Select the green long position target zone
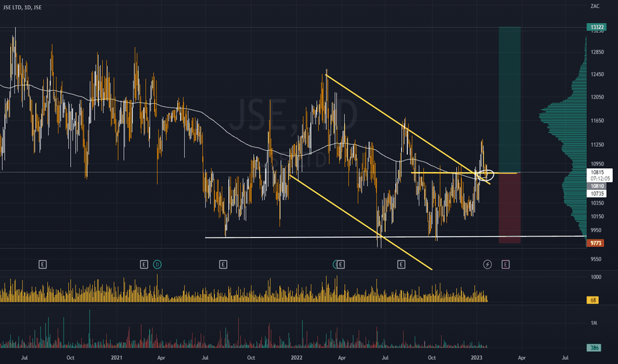 pyautogui.click(x=510, y=99)
